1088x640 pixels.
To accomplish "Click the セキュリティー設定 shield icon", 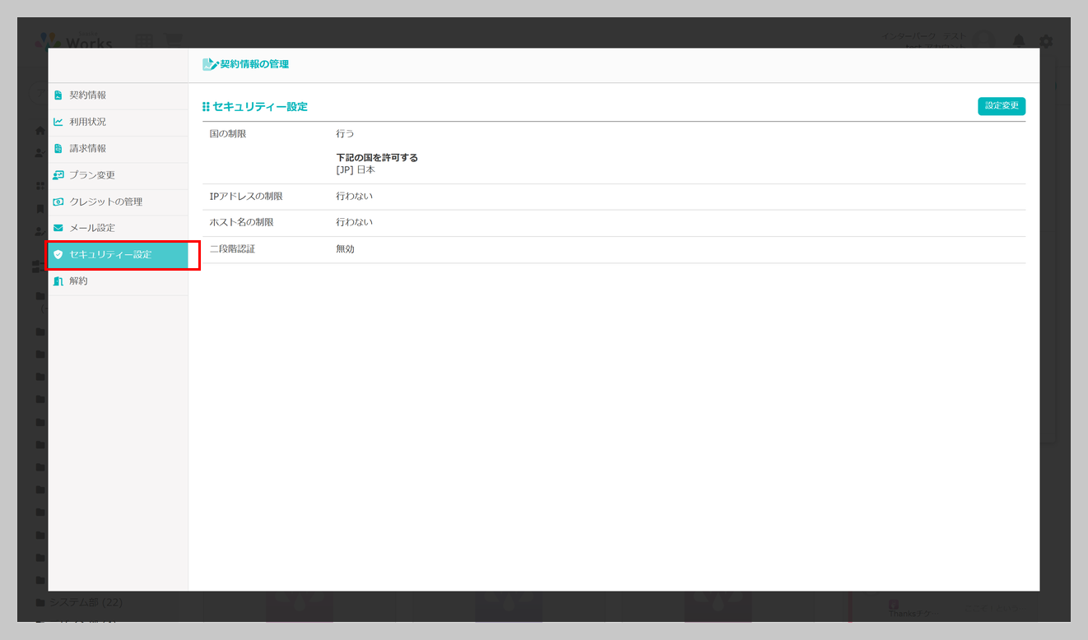I will coord(58,255).
